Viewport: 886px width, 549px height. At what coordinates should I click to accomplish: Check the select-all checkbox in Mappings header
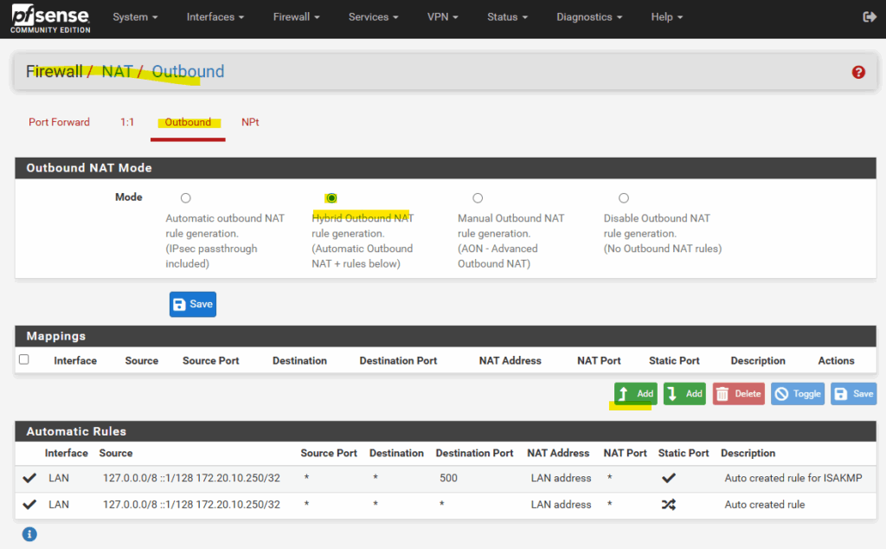coord(24,359)
